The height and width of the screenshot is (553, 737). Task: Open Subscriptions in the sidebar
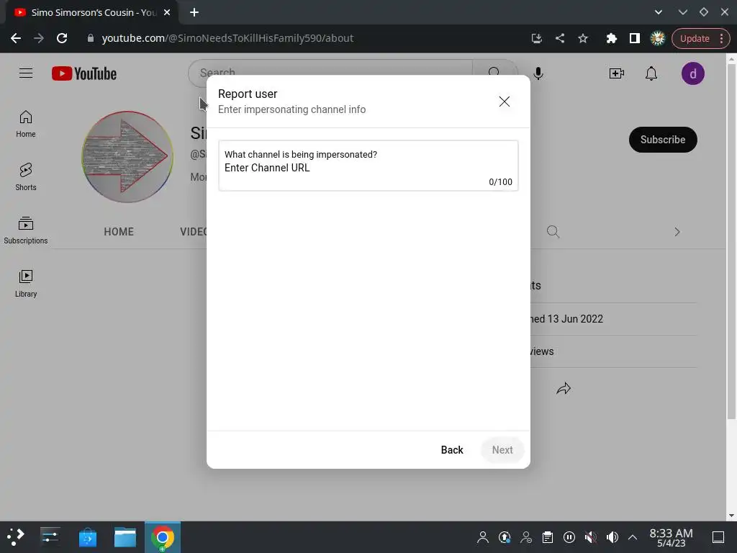coord(26,230)
